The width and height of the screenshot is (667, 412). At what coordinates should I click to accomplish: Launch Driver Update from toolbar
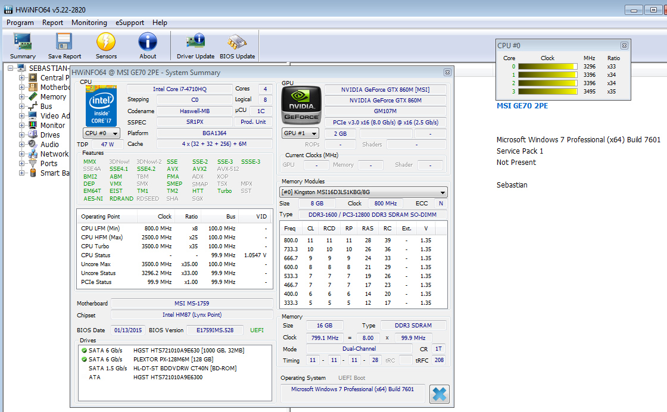[196, 42]
